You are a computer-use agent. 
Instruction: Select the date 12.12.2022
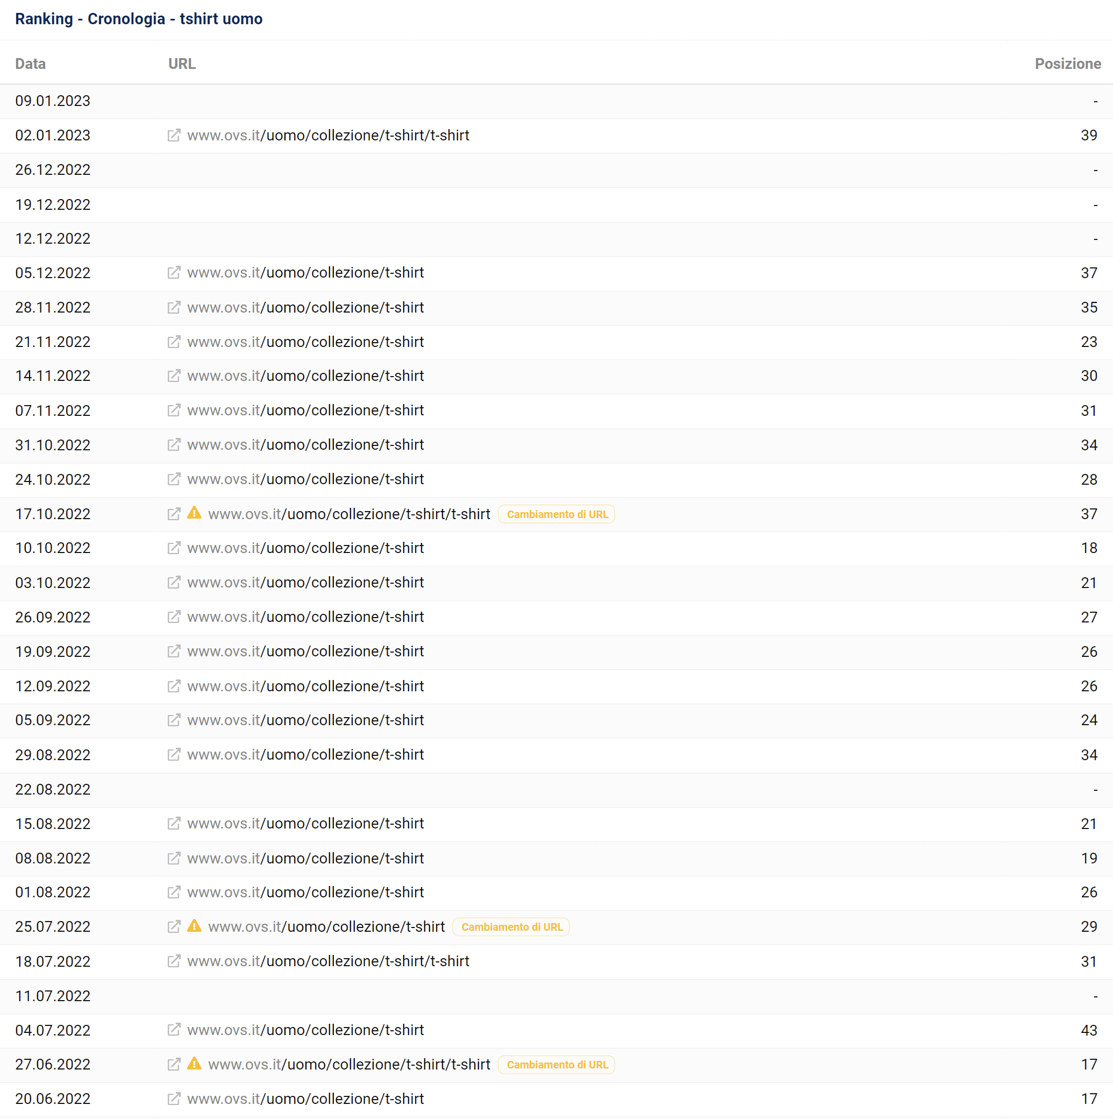tap(53, 239)
